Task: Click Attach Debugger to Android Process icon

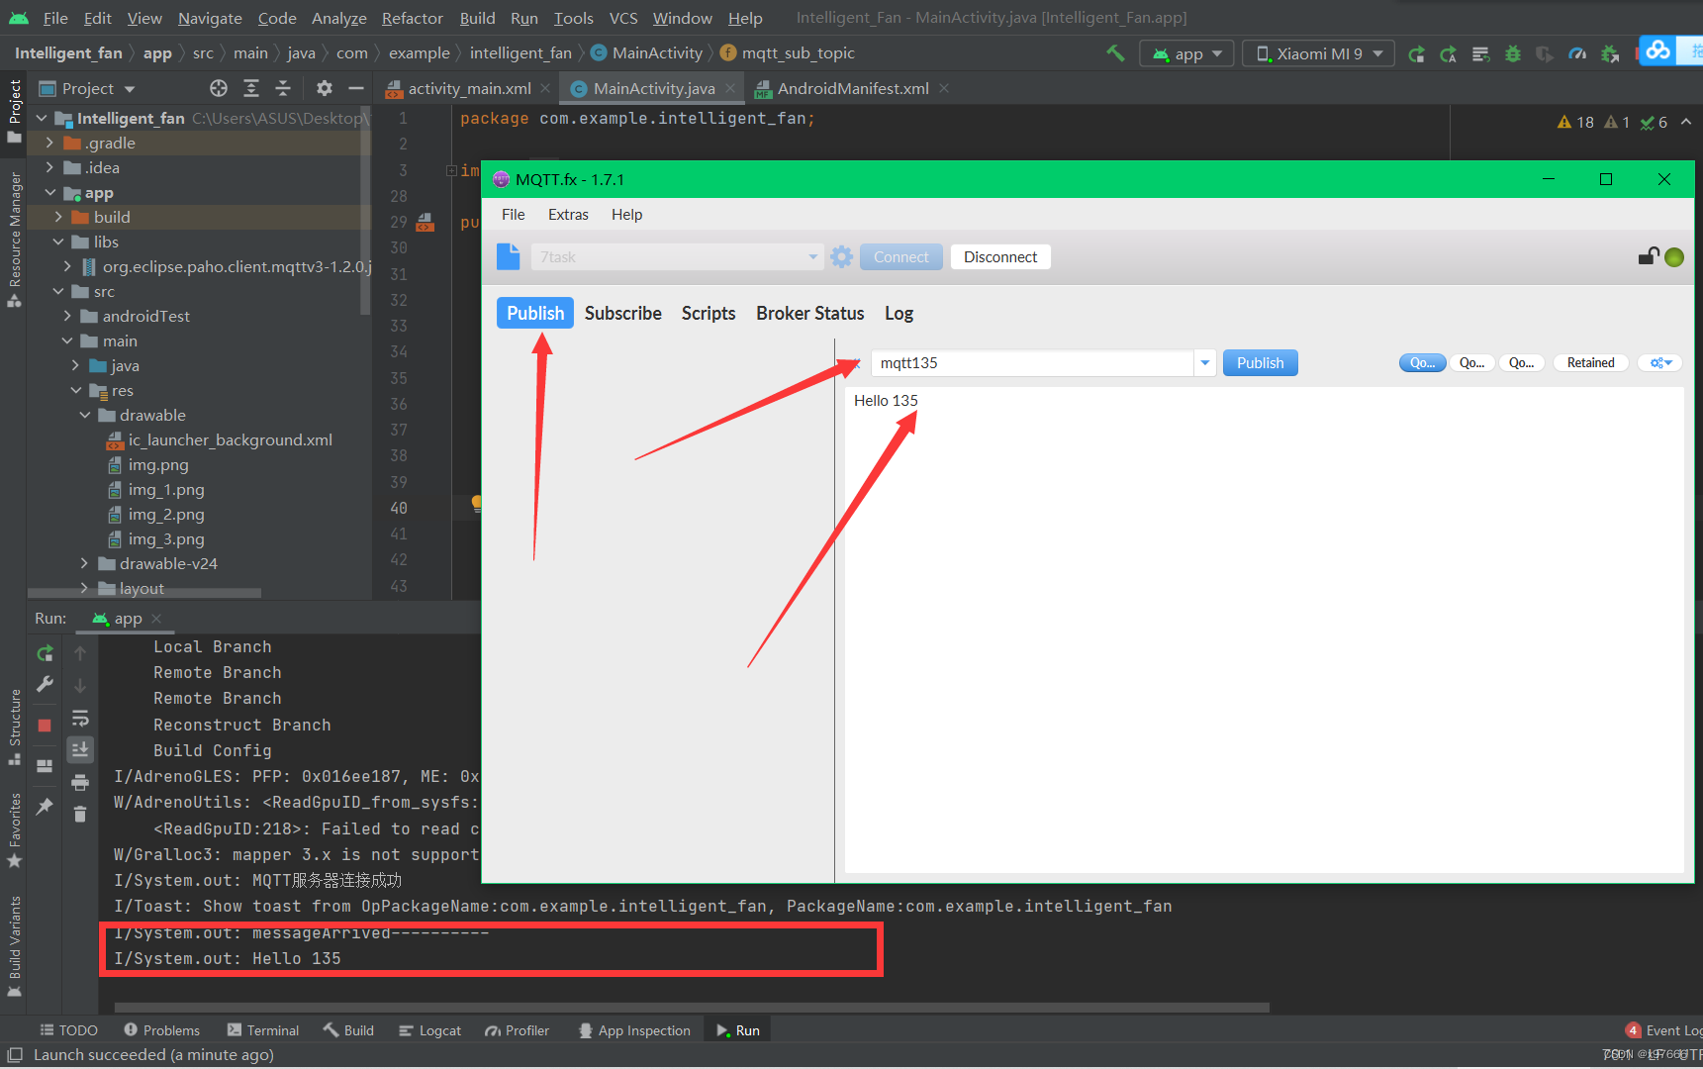Action: [1610, 54]
